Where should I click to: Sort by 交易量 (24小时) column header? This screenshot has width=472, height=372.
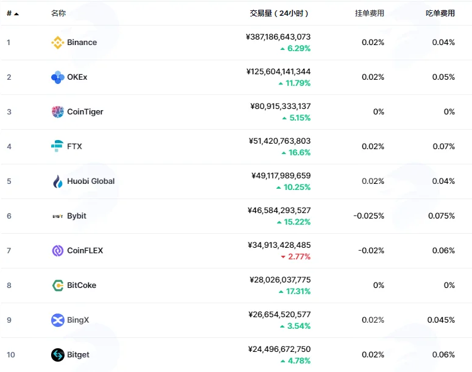tap(279, 13)
